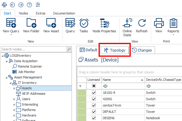The width and height of the screenshot is (182, 121).
Task: Open help via question mark icon
Action: (x=29, y=5)
